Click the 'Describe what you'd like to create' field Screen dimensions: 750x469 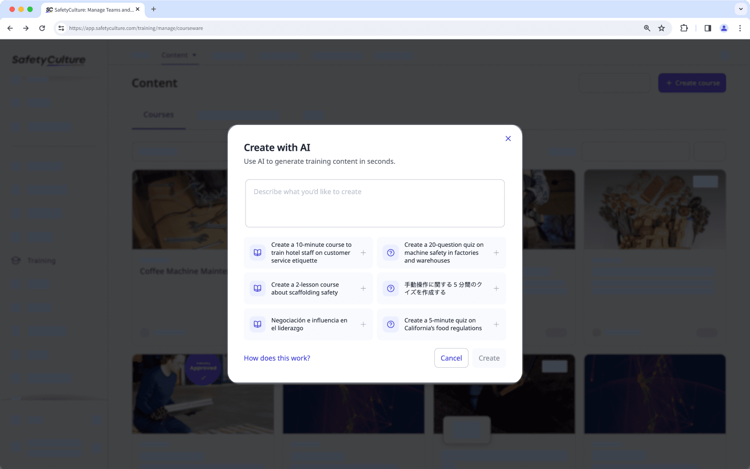(x=375, y=203)
